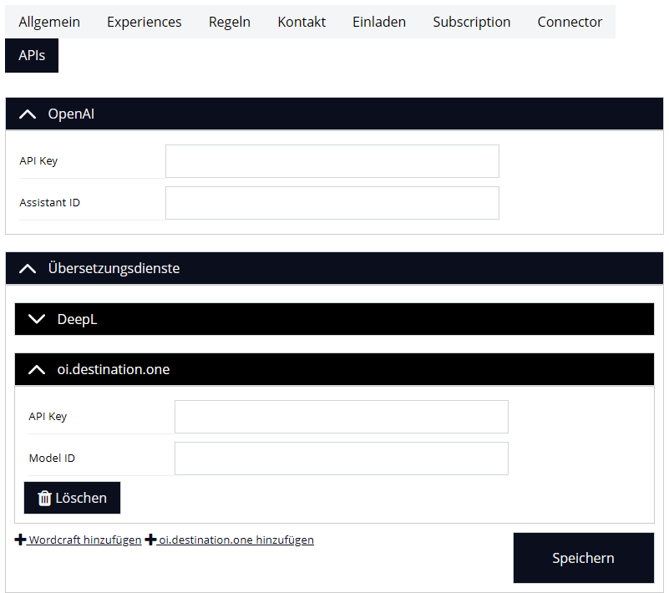The height and width of the screenshot is (593, 669).
Task: Open the Kontakt tab
Action: [302, 22]
